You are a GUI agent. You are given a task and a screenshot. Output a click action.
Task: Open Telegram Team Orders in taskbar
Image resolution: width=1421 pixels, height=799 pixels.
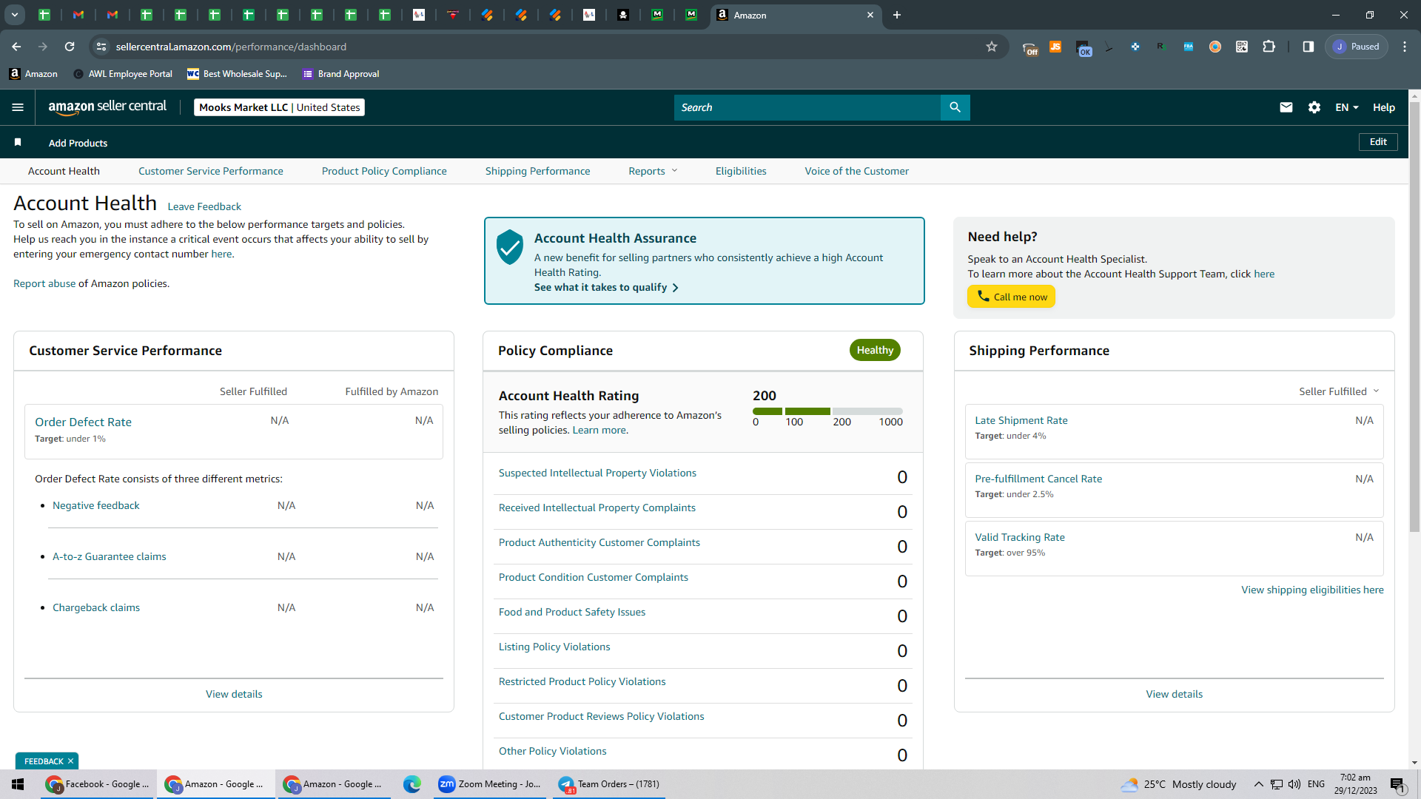coord(609,784)
